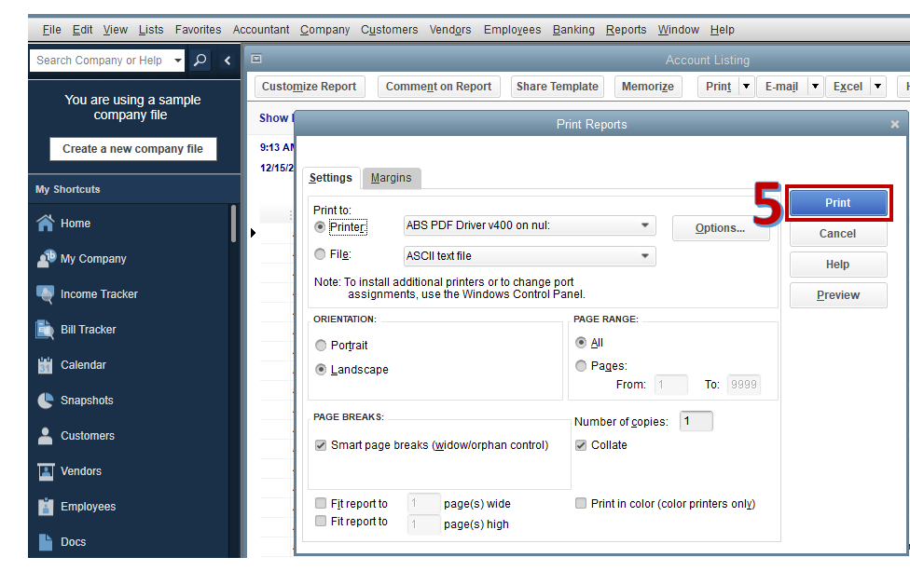Viewport: 910px width, 571px height.
Task: Choose Landscape orientation
Action: point(321,369)
